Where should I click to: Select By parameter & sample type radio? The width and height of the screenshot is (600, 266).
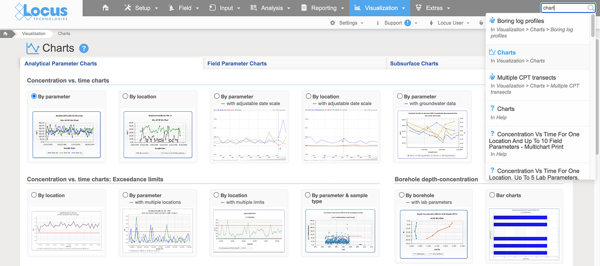pyautogui.click(x=307, y=195)
